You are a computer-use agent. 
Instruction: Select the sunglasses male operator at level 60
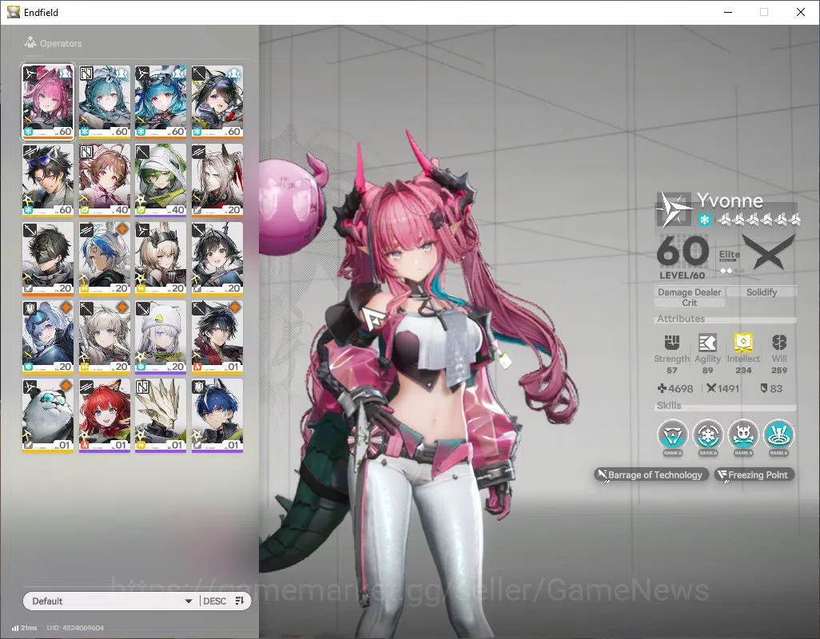pos(48,181)
